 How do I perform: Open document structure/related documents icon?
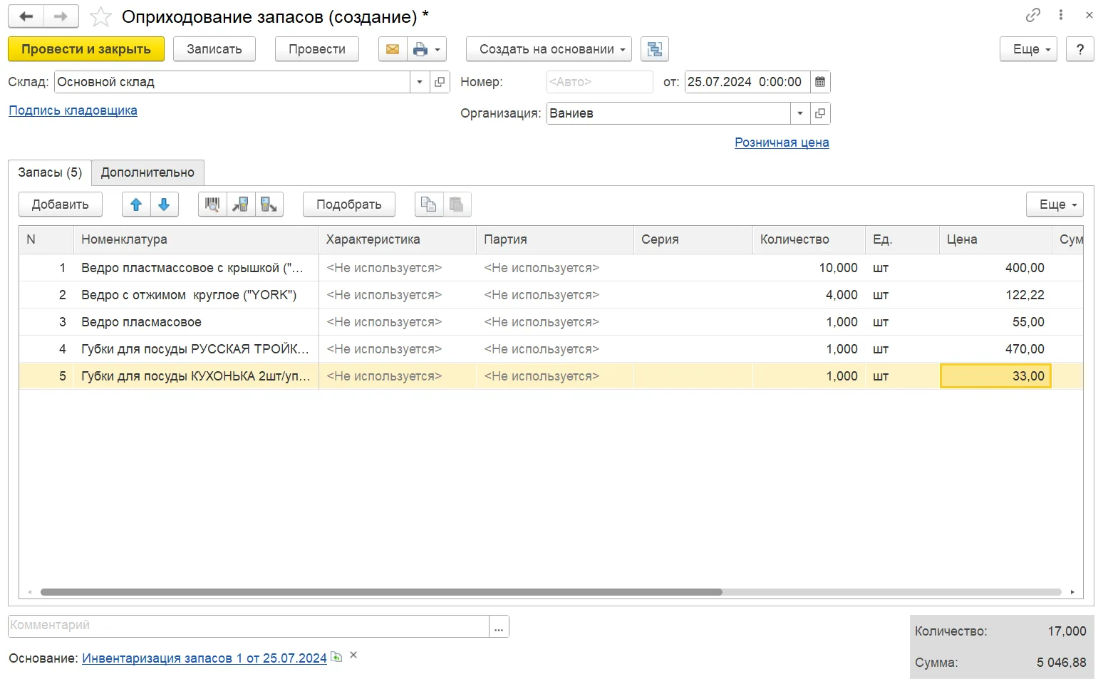[x=654, y=49]
